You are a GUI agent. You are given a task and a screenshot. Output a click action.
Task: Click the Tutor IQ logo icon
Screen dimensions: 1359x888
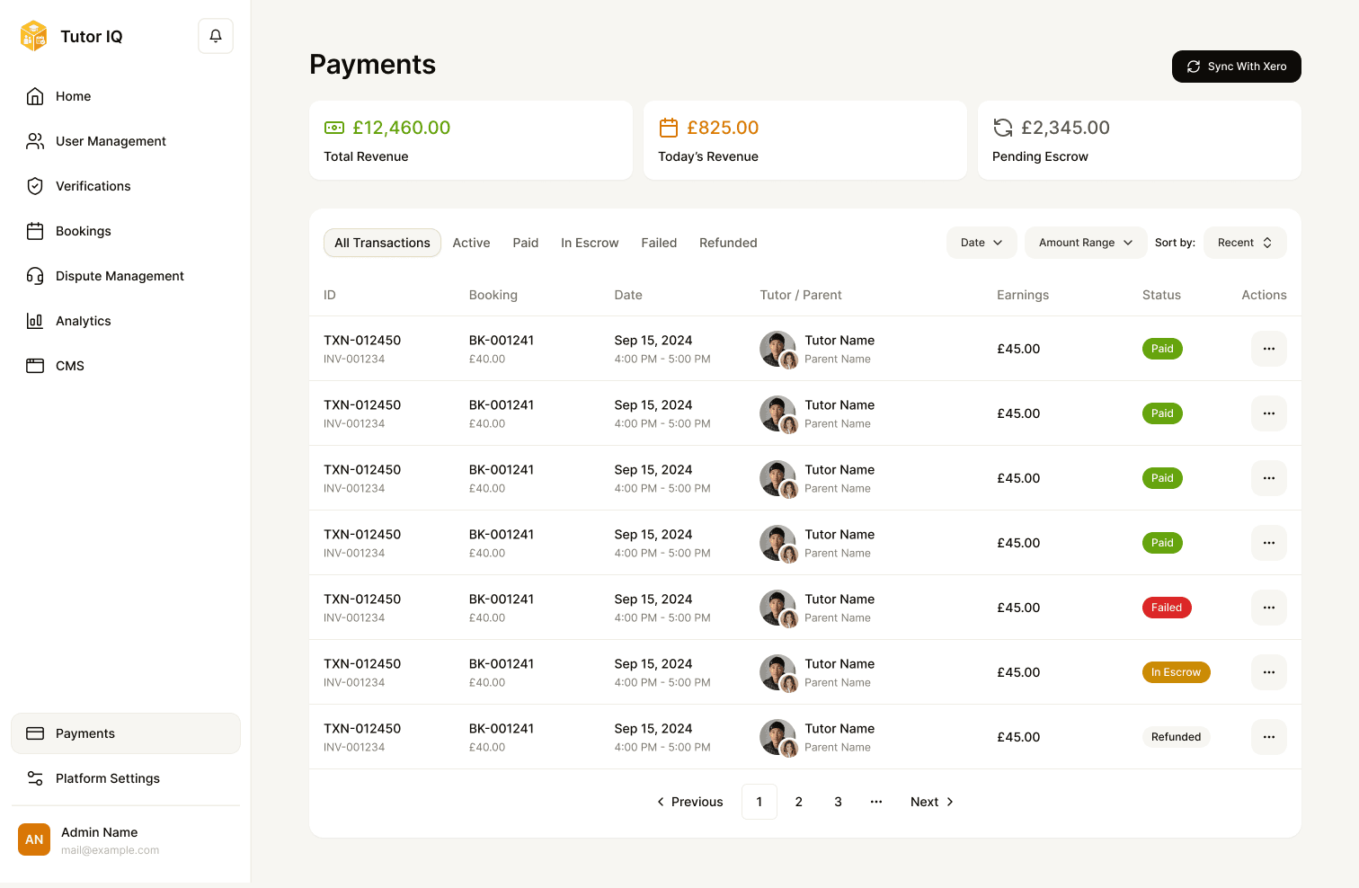point(33,36)
